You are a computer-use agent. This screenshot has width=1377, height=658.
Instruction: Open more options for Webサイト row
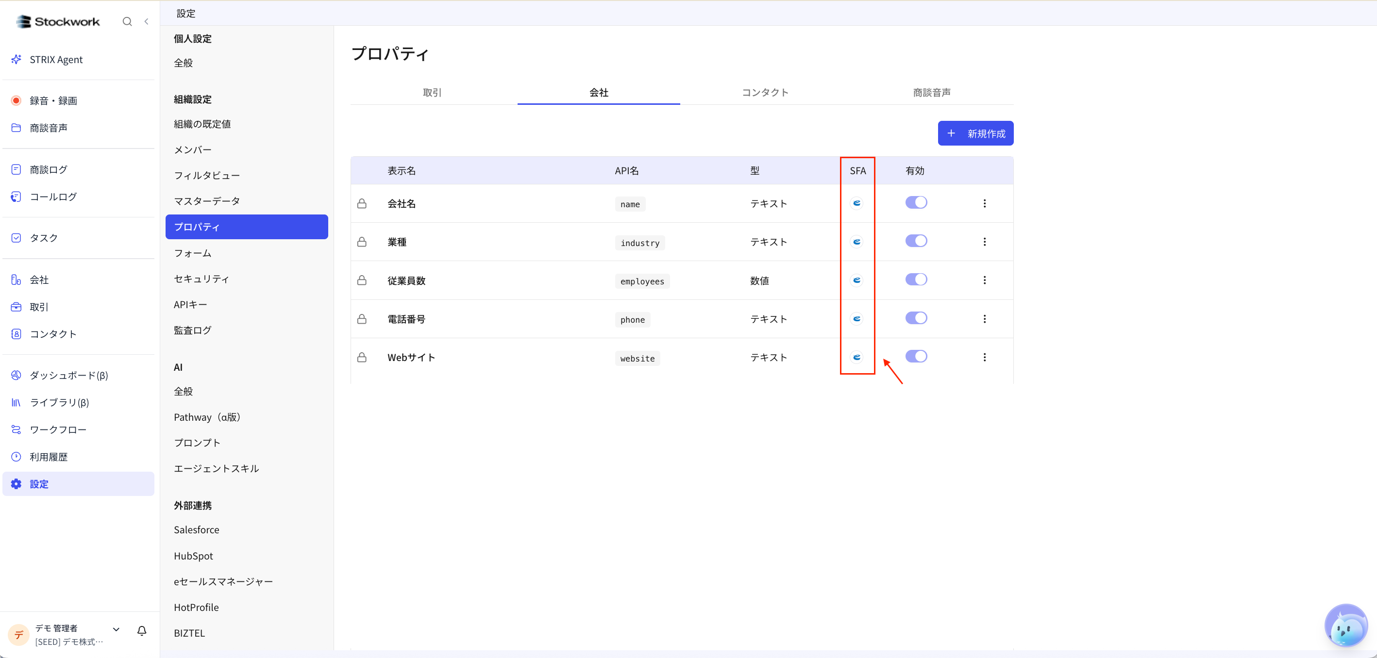pyautogui.click(x=985, y=357)
